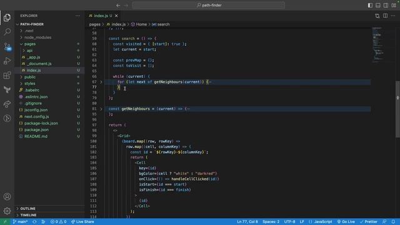Close the index.js editor tab

point(116,16)
